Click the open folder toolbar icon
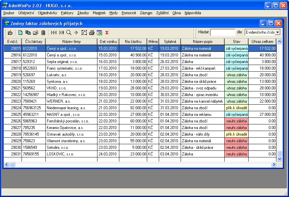Viewport: 289px width, 197px height. tap(36, 32)
